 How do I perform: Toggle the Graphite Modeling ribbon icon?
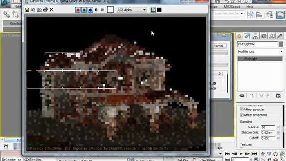(x=280, y=15)
